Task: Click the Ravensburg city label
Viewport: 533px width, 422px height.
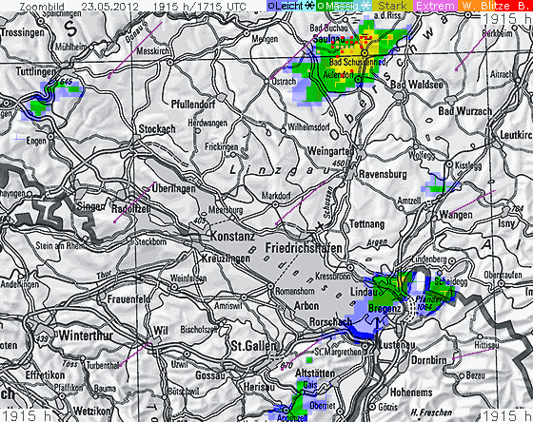Action: 383,175
